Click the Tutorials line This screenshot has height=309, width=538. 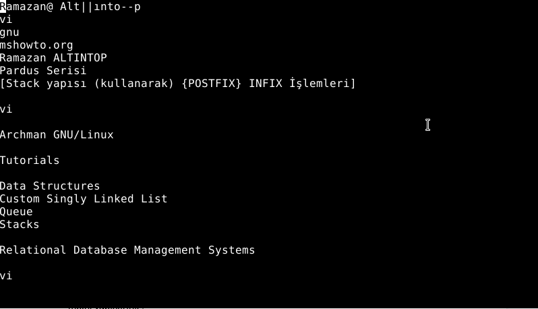[x=30, y=161]
